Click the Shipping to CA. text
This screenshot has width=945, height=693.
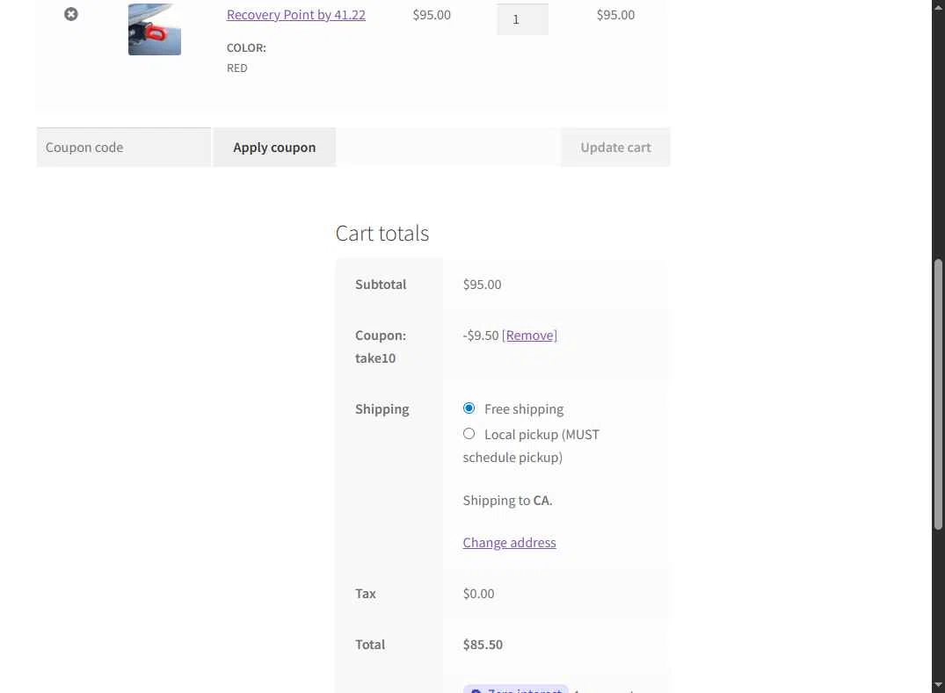[507, 501]
